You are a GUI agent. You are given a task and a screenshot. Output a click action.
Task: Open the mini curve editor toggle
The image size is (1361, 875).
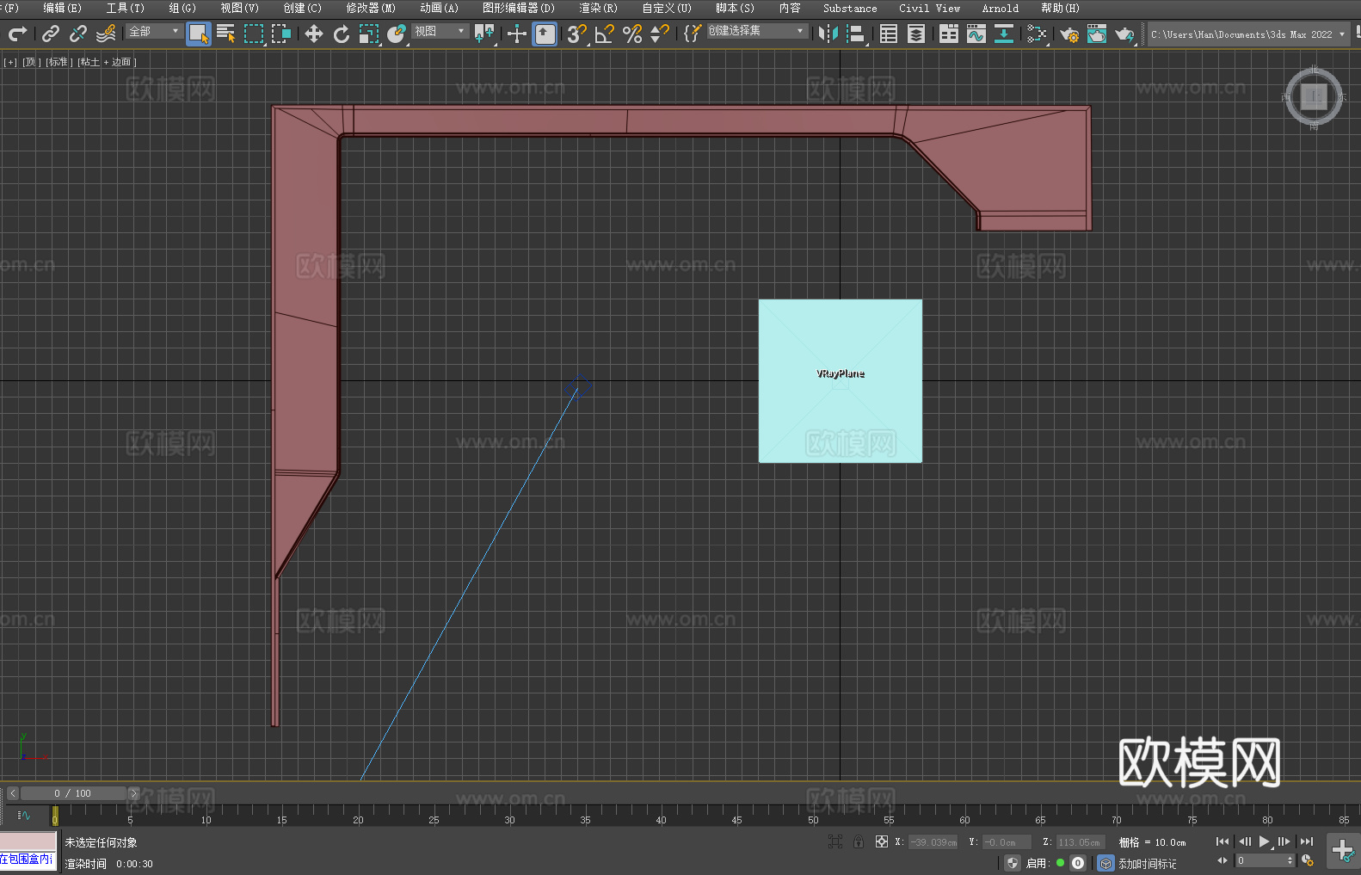(23, 815)
